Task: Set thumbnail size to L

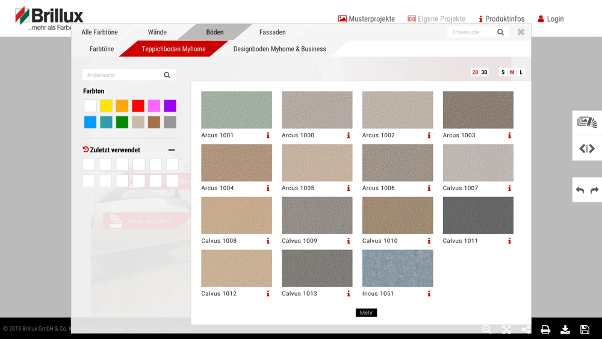Action: tap(521, 72)
